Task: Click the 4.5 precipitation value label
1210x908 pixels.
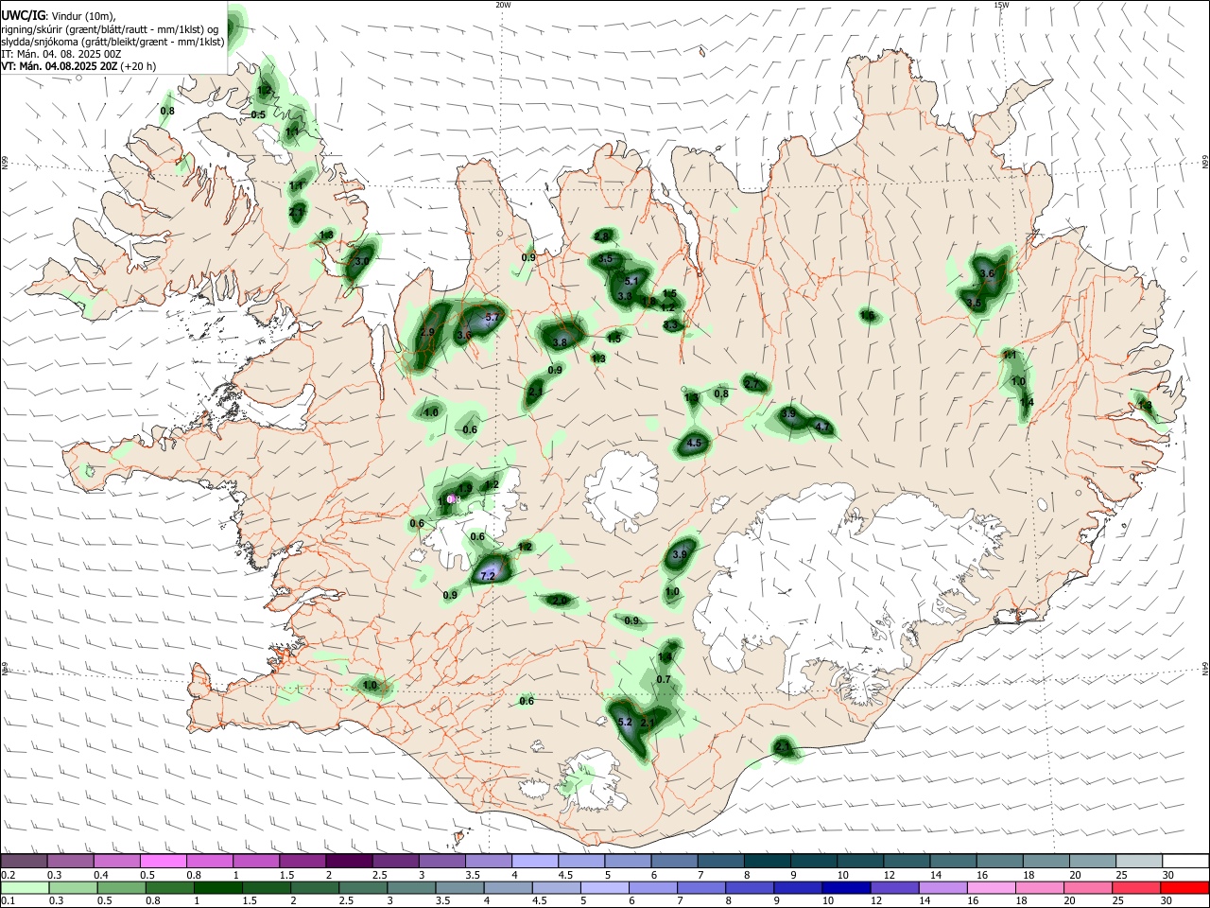Action: coord(694,443)
